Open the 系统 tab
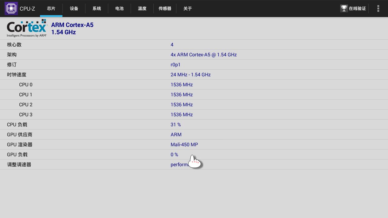 [97, 8]
